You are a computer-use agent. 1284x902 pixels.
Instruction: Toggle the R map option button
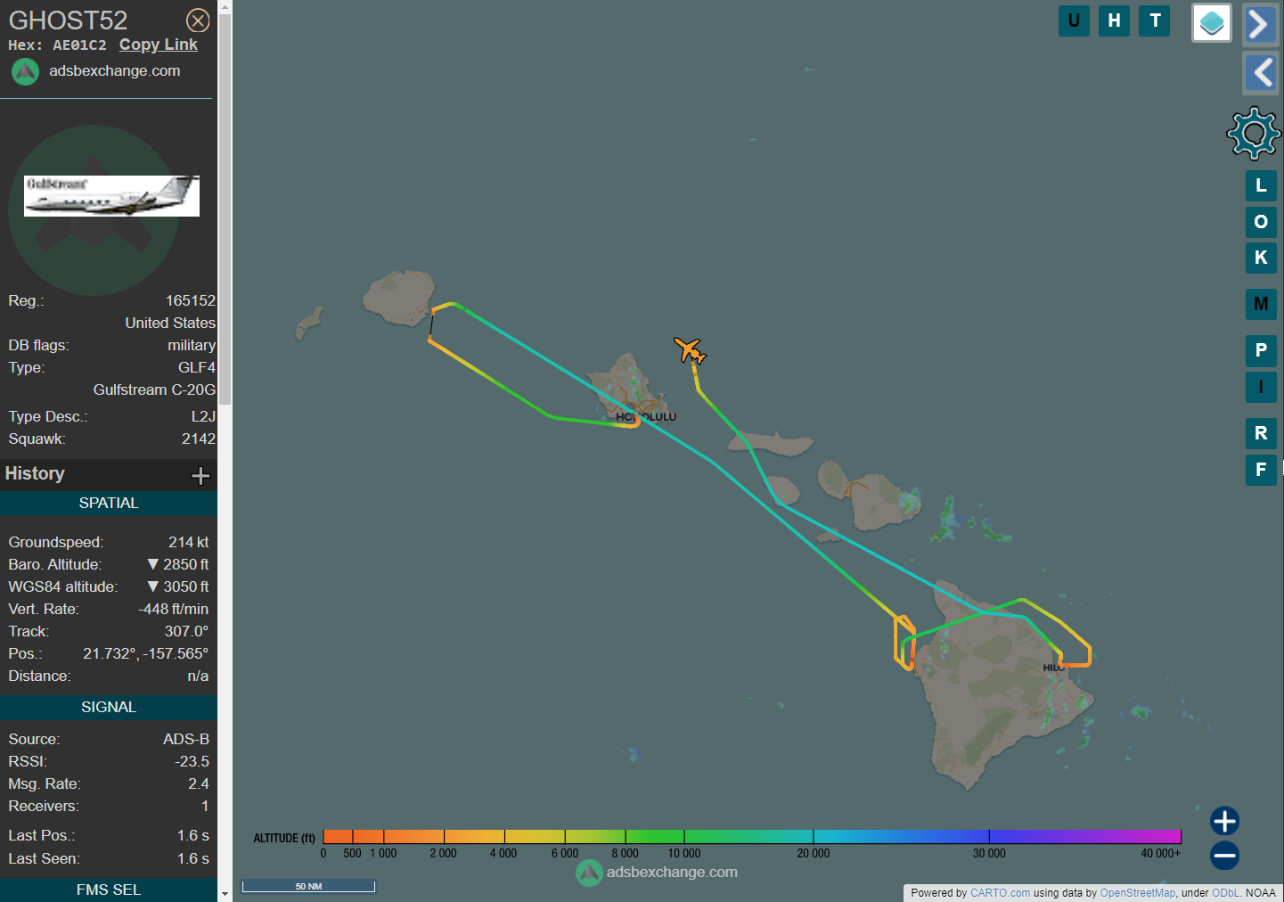[x=1261, y=433]
